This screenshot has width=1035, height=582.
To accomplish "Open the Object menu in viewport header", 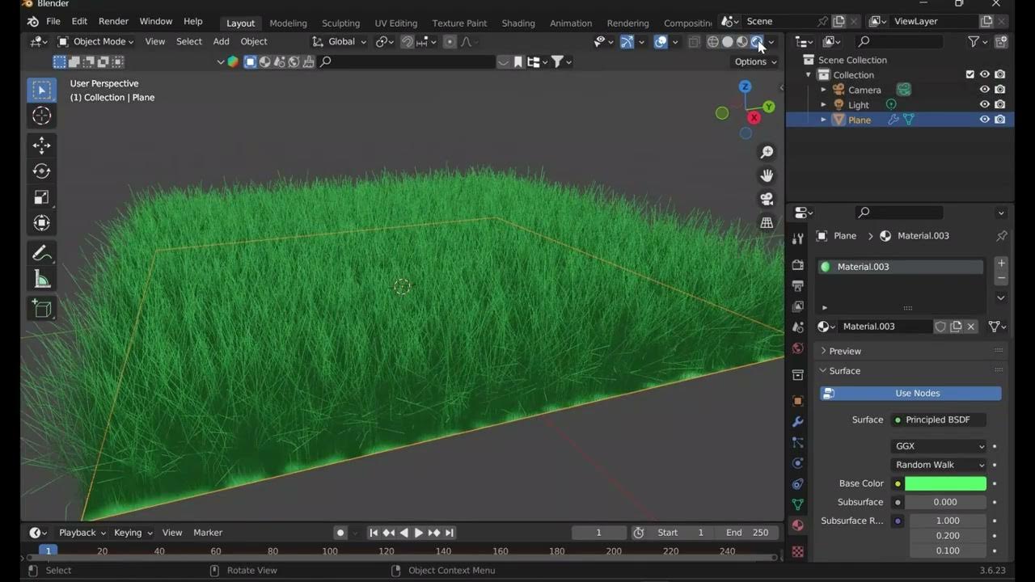I will pyautogui.click(x=254, y=41).
